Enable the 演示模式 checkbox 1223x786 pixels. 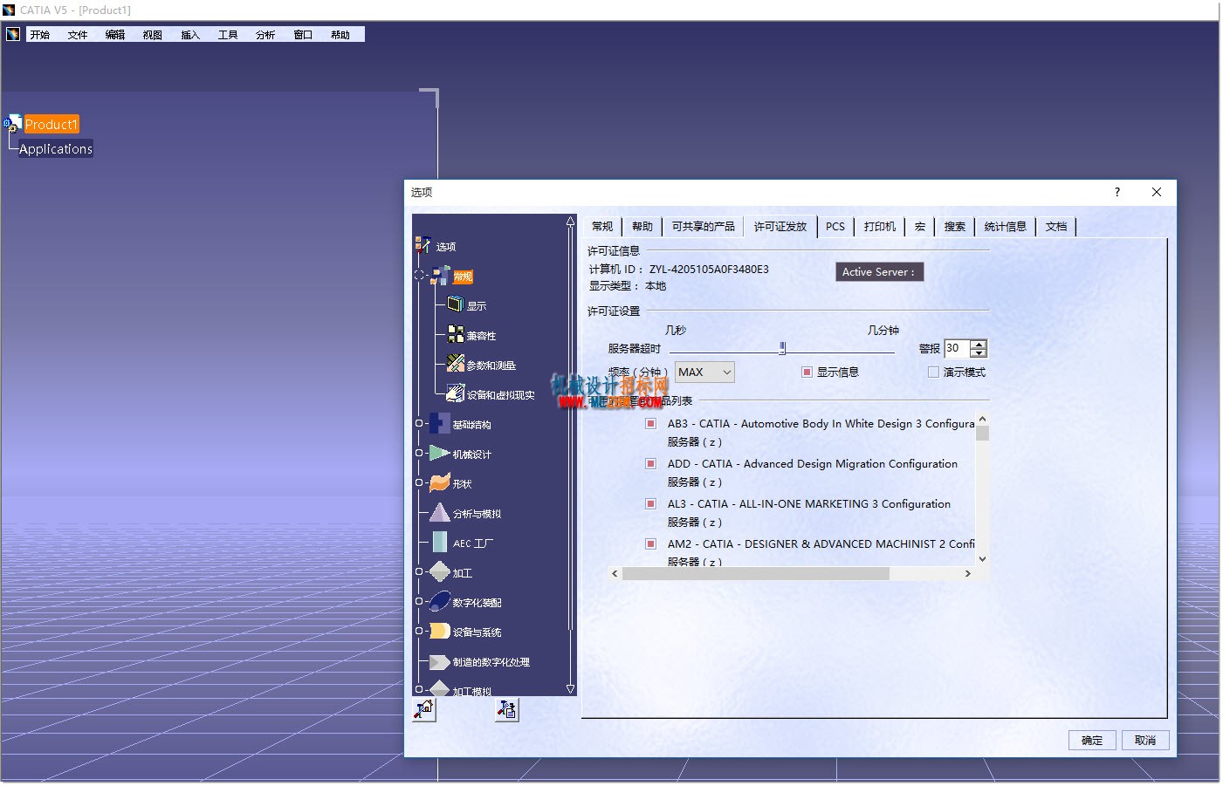[x=933, y=372]
